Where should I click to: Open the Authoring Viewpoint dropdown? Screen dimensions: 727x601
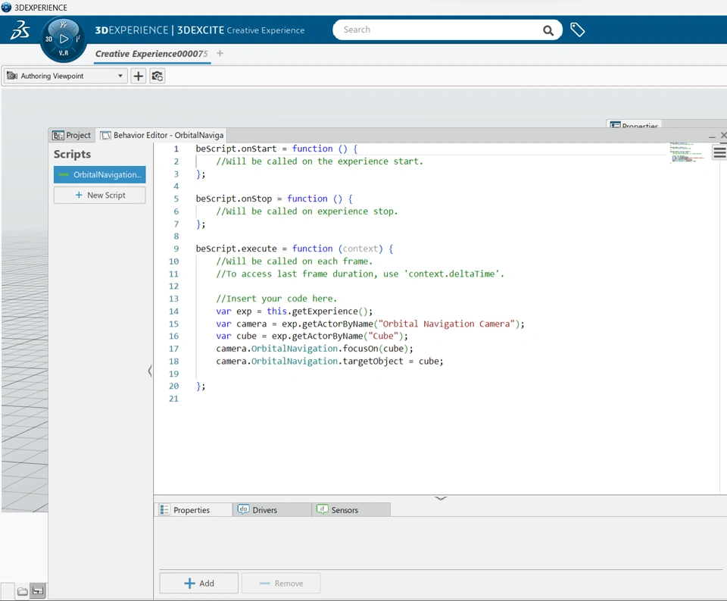pos(65,76)
